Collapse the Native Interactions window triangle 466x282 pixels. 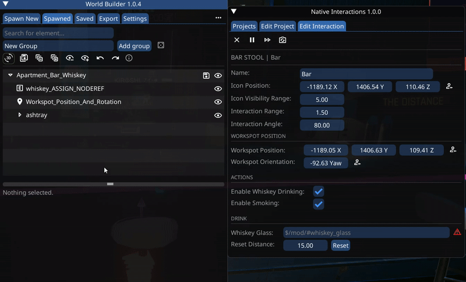tap(234, 12)
